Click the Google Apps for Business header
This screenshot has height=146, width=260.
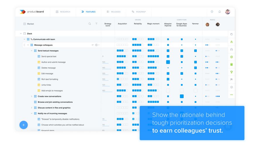click(x=182, y=25)
